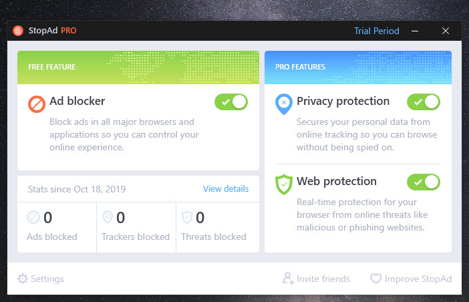Viewport: 469px width, 302px height.
Task: Open View details stats link
Action: coord(226,189)
